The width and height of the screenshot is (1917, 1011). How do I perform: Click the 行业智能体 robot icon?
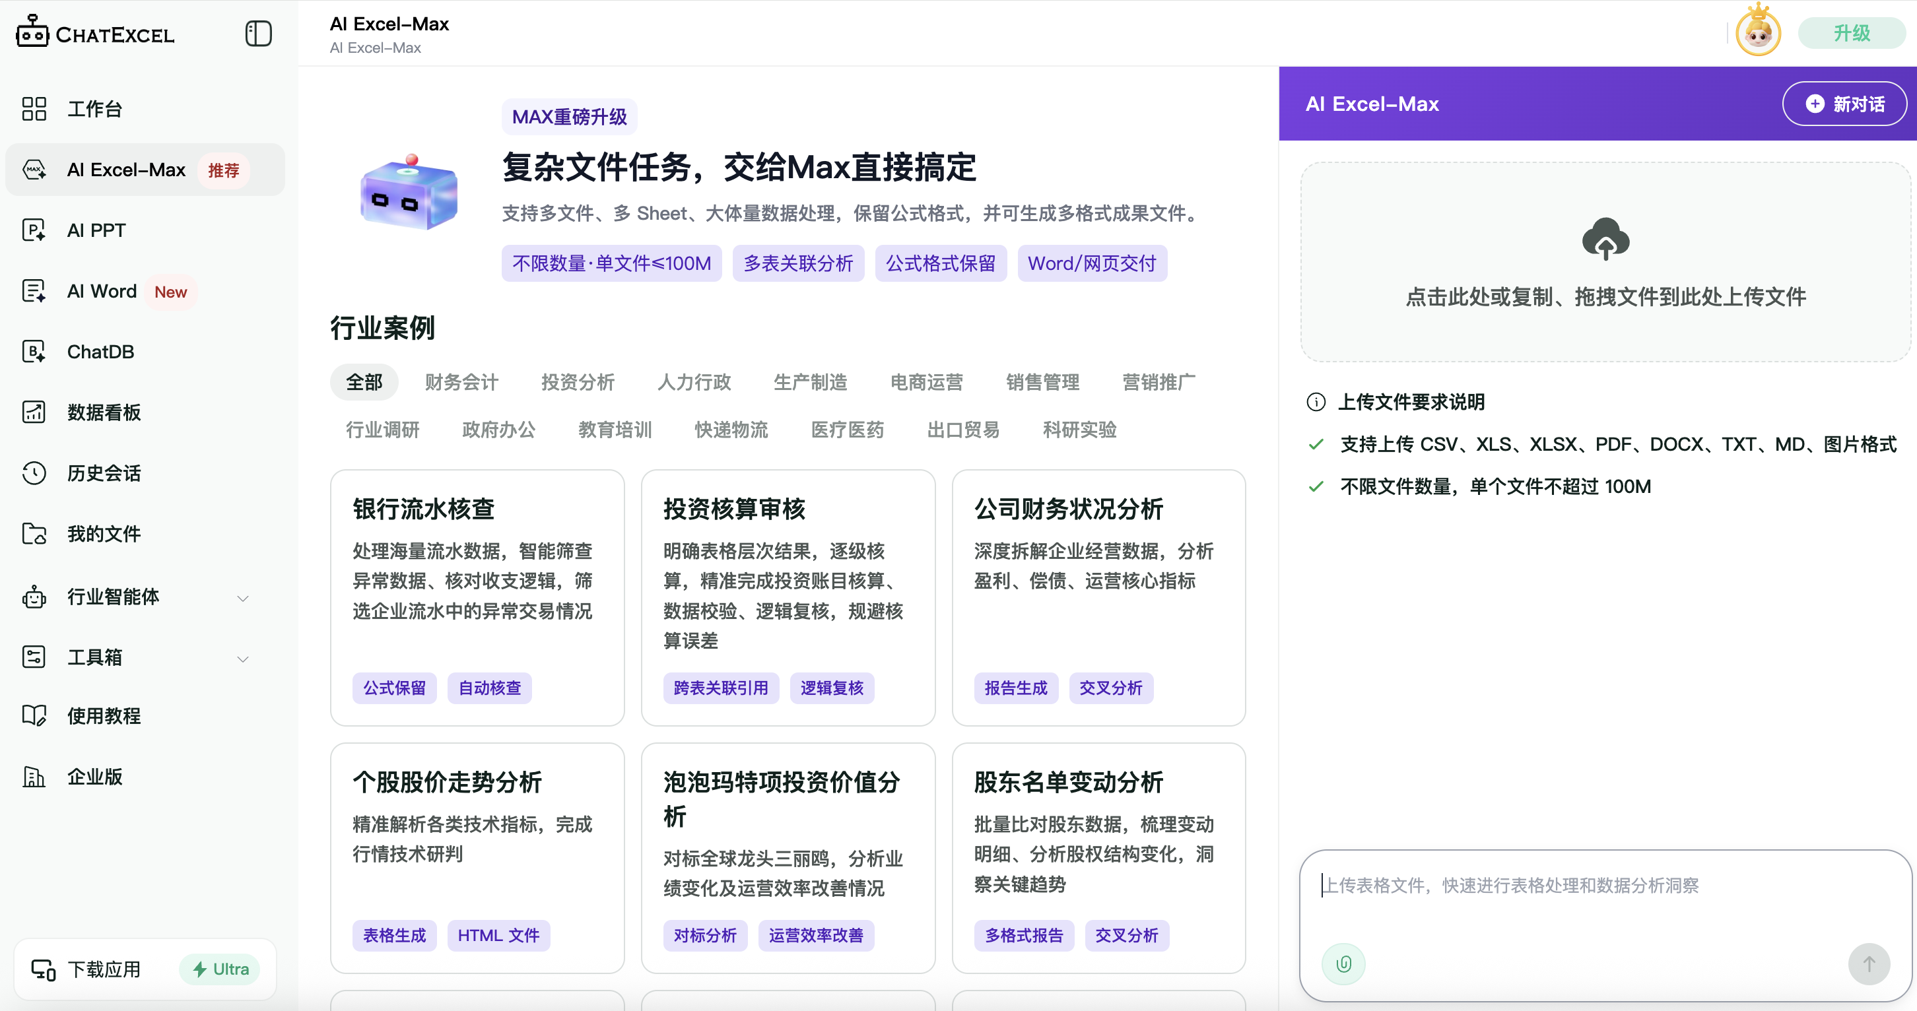[x=34, y=597]
